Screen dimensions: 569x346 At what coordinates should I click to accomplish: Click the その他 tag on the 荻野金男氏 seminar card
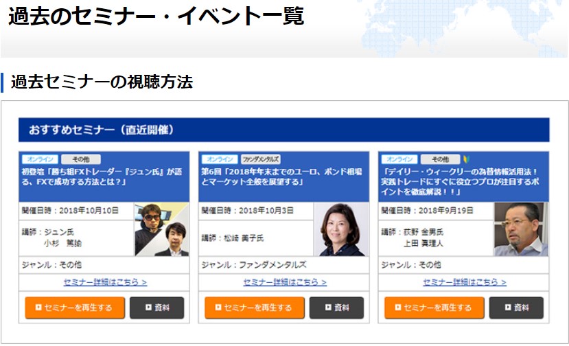pyautogui.click(x=440, y=159)
